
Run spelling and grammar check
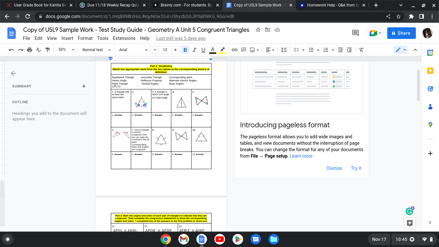coord(38,50)
